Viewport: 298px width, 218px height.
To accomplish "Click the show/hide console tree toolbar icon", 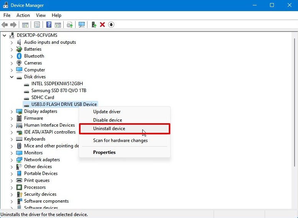I will pyautogui.click(x=25, y=25).
